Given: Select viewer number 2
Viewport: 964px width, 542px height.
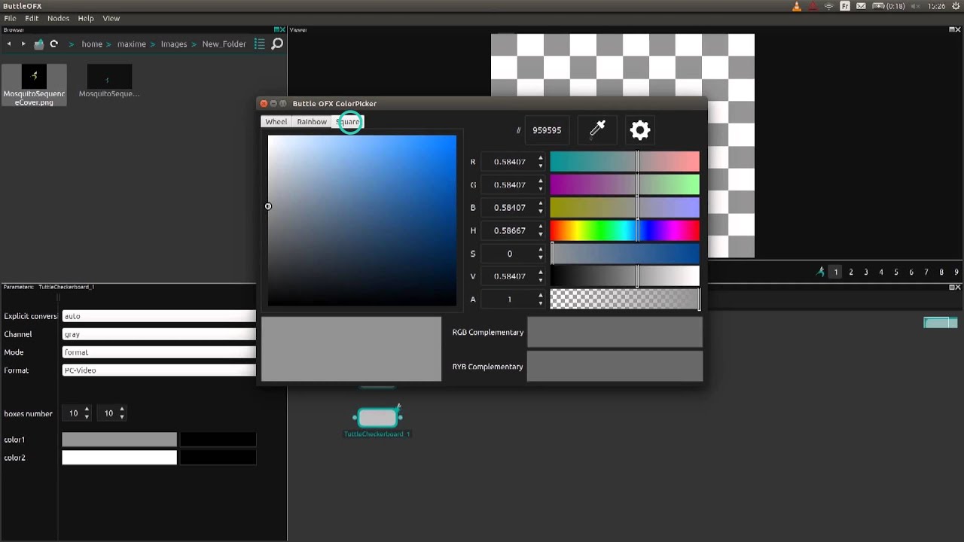Looking at the screenshot, I should (x=851, y=272).
